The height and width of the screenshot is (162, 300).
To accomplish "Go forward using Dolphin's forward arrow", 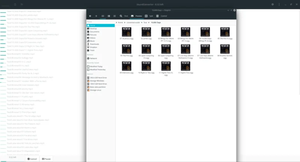I will pyautogui.click(x=96, y=16).
